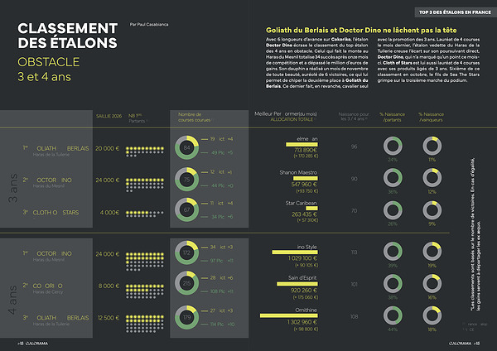The width and height of the screenshot is (497, 351).
Task: Click the Star Caribean performer name
Action: (302, 203)
